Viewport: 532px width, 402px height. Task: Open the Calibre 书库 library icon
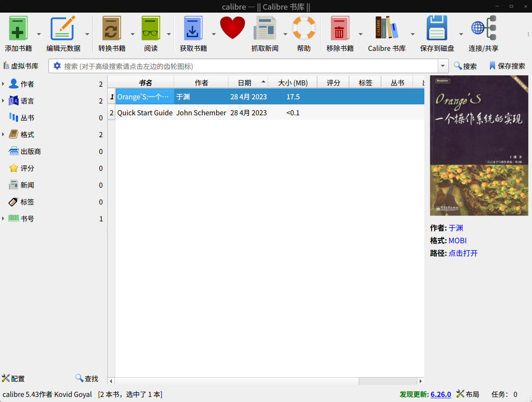(x=386, y=29)
